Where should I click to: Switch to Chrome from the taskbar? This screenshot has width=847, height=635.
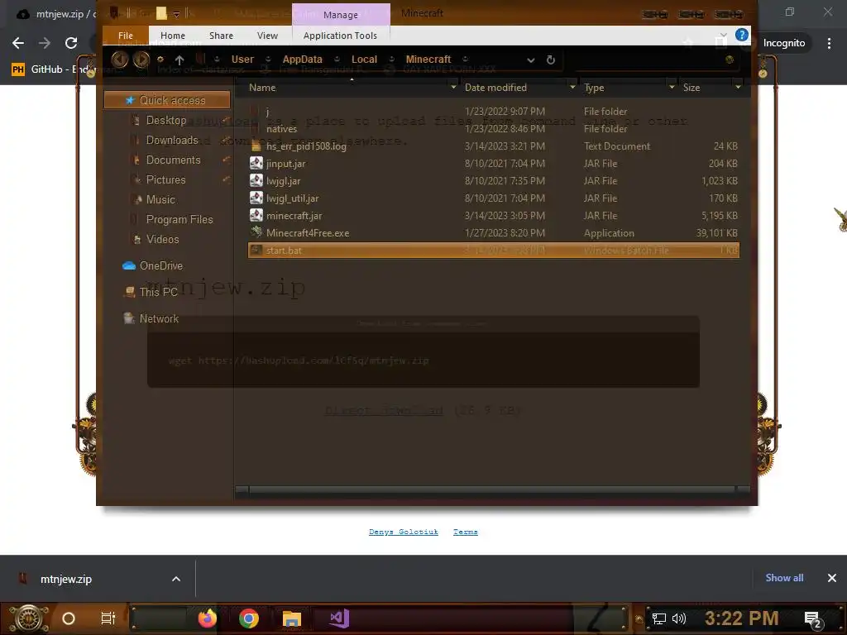click(249, 618)
